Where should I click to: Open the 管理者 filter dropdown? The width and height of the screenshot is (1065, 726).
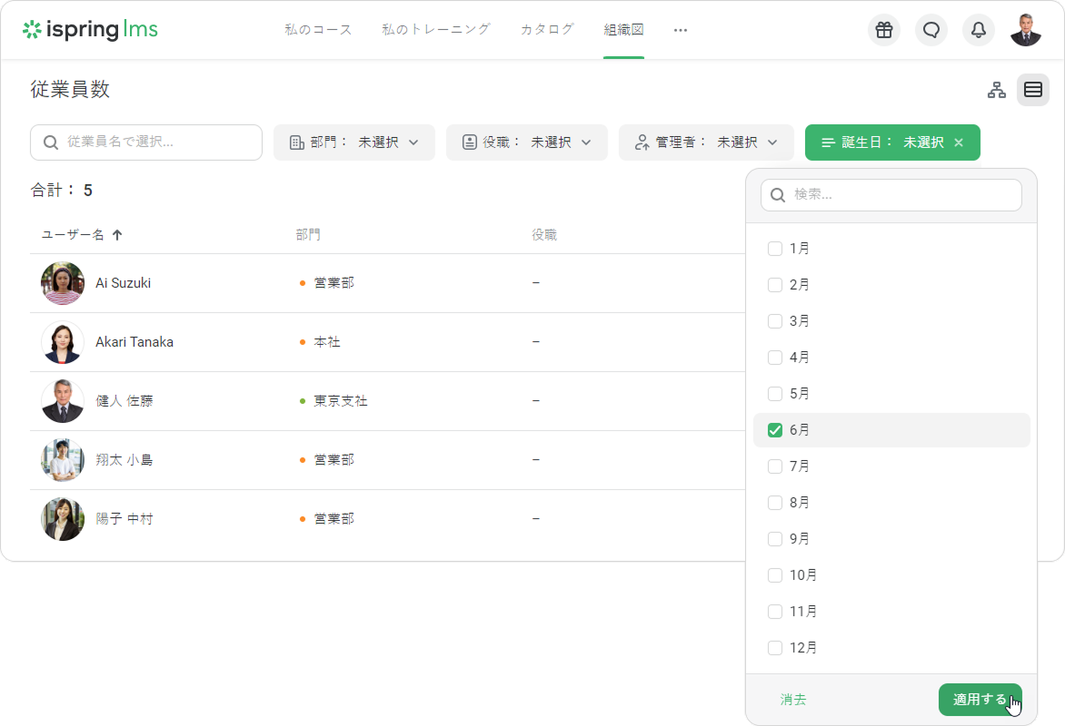[706, 142]
